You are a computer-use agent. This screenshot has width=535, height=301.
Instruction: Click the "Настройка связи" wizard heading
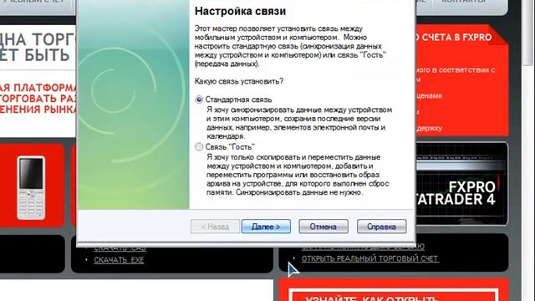pyautogui.click(x=240, y=11)
